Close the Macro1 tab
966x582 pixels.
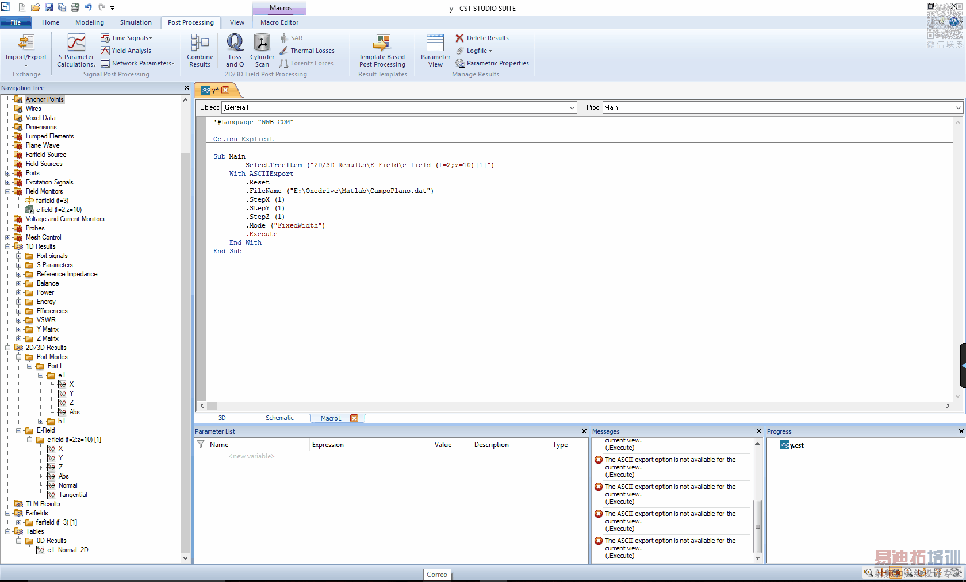354,418
